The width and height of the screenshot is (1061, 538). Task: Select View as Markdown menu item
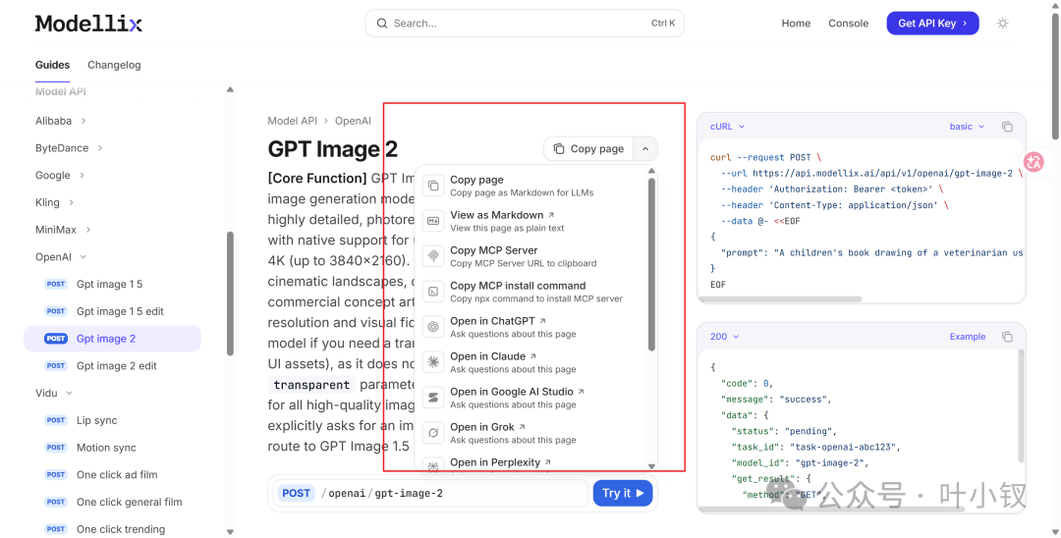(531, 221)
